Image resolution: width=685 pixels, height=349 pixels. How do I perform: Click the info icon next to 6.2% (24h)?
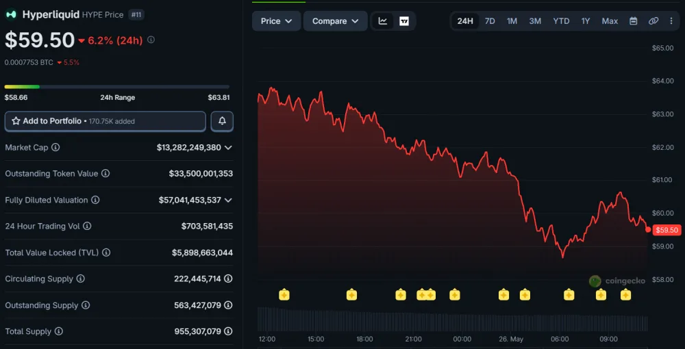pos(151,40)
